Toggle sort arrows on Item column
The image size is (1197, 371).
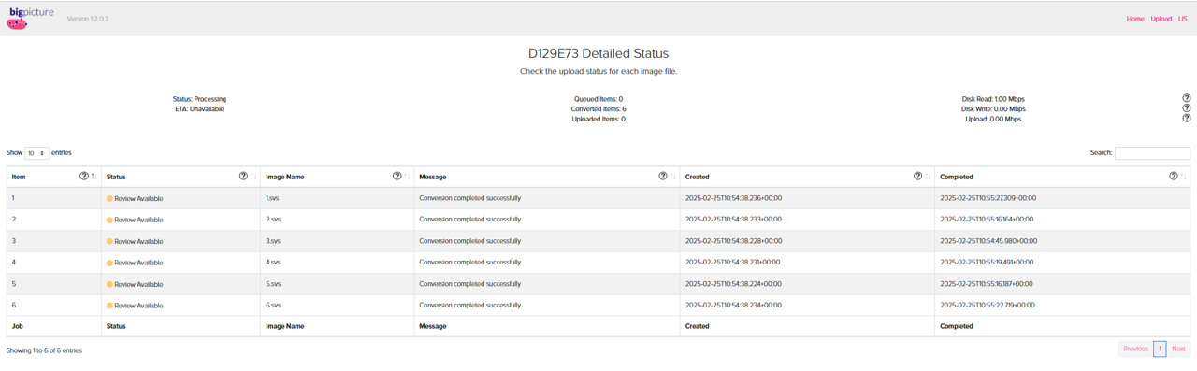(94, 176)
